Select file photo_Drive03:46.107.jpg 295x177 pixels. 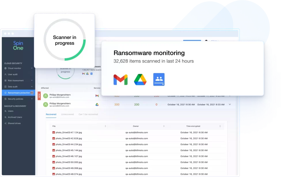[x=69, y=156]
